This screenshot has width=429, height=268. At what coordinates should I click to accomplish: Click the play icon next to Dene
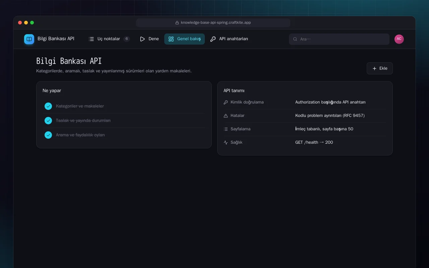(142, 39)
